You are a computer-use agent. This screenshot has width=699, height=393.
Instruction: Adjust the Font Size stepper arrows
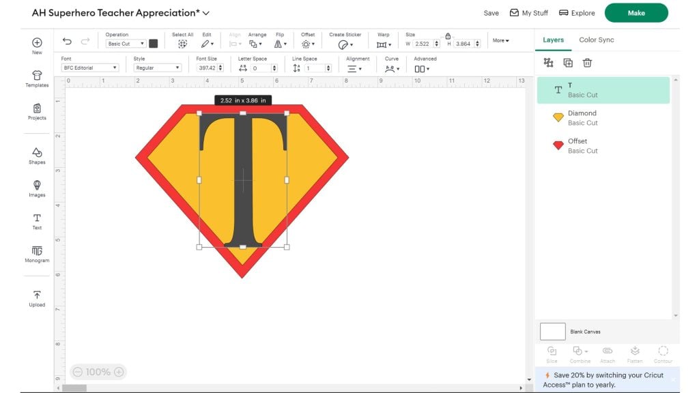tap(220, 68)
